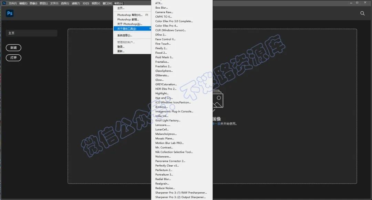
Task: Open the 文字(Y) menu
Action: click(x=54, y=3)
